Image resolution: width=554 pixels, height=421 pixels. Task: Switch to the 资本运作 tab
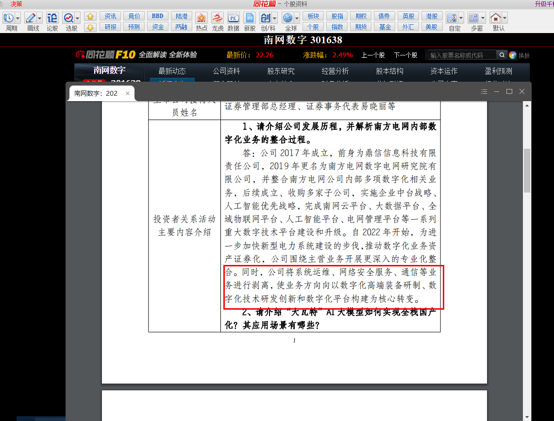click(444, 71)
